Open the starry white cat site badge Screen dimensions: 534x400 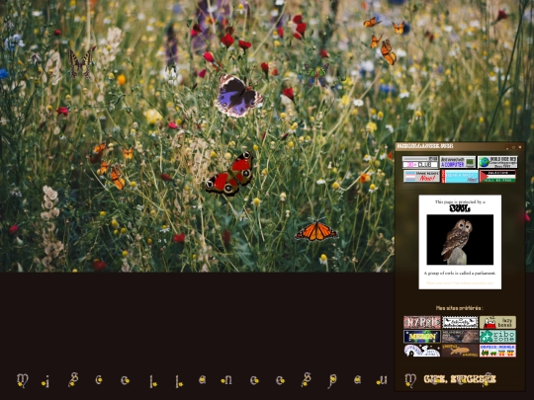[422, 351]
